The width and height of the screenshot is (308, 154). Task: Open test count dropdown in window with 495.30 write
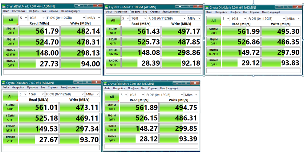pos(226,19)
